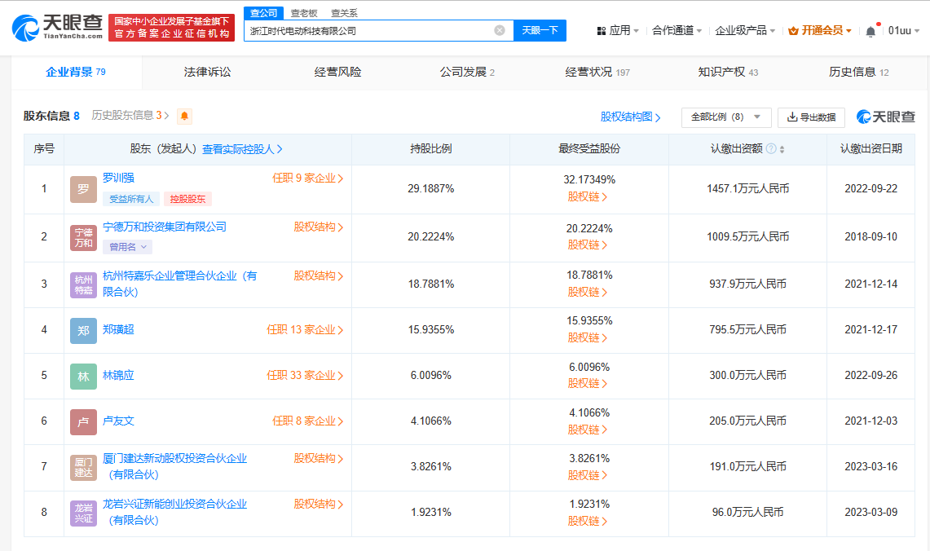Click the 官方备案企业征信机构 banner
Image resolution: width=930 pixels, height=551 pixels.
point(171,28)
